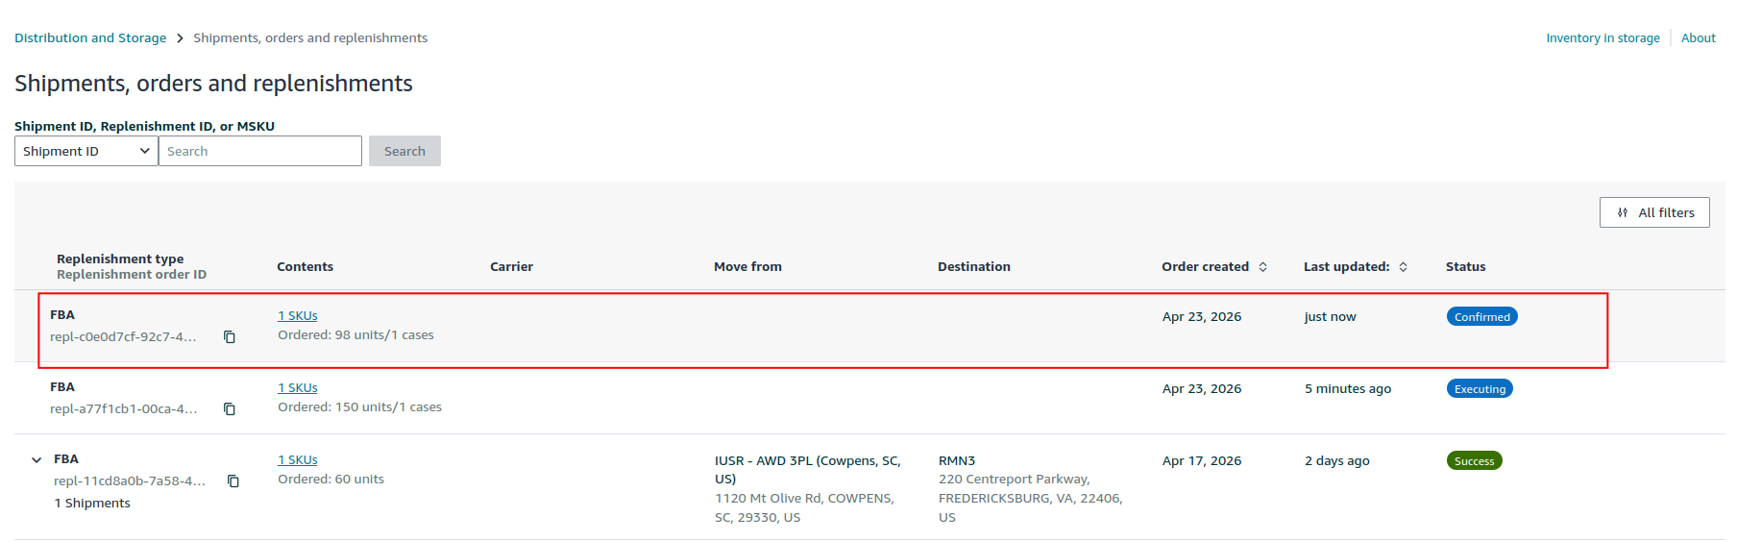This screenshot has width=1737, height=542.
Task: Click the 1 Shipments text under repl-11cd8a0b
Action: pos(92,504)
